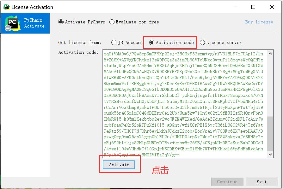The height and width of the screenshot is (189, 283).
Task: Close the License Activation dialog
Action: point(272,7)
